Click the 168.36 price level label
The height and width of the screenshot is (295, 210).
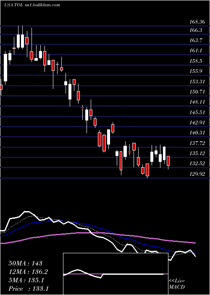click(x=197, y=22)
